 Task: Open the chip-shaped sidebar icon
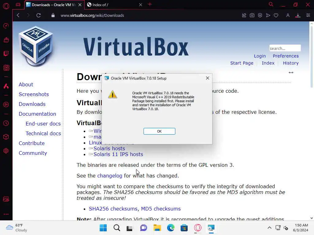pyautogui.click(x=6, y=68)
